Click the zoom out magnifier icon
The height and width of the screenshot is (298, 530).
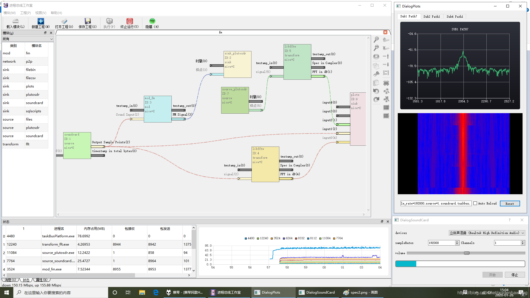376,48
